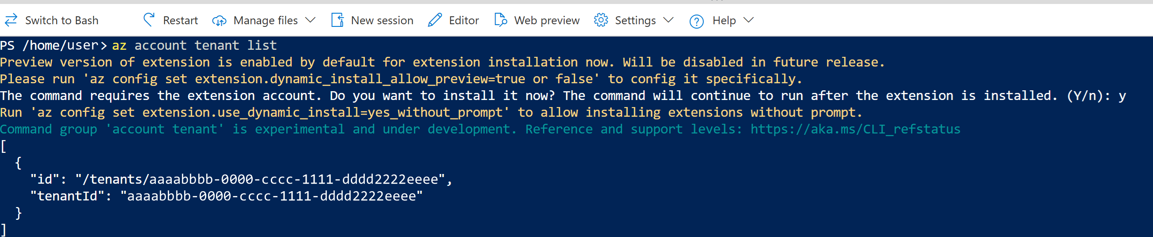Open the aka.ms/CLI_refstatus link
1153x237 pixels.
point(855,130)
